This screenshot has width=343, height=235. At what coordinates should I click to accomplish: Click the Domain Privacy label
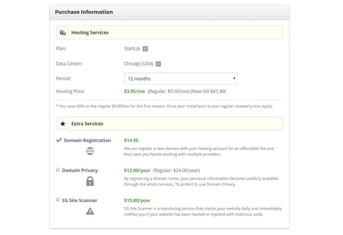click(x=80, y=170)
